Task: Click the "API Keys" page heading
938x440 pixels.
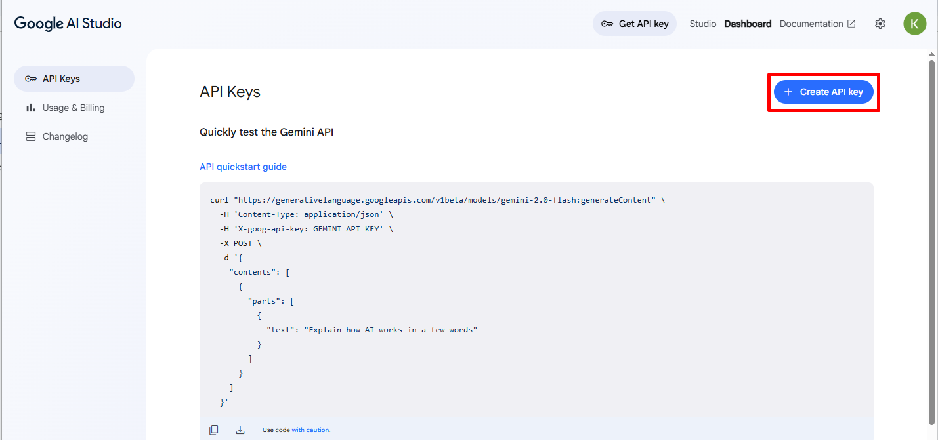Action: tap(230, 92)
